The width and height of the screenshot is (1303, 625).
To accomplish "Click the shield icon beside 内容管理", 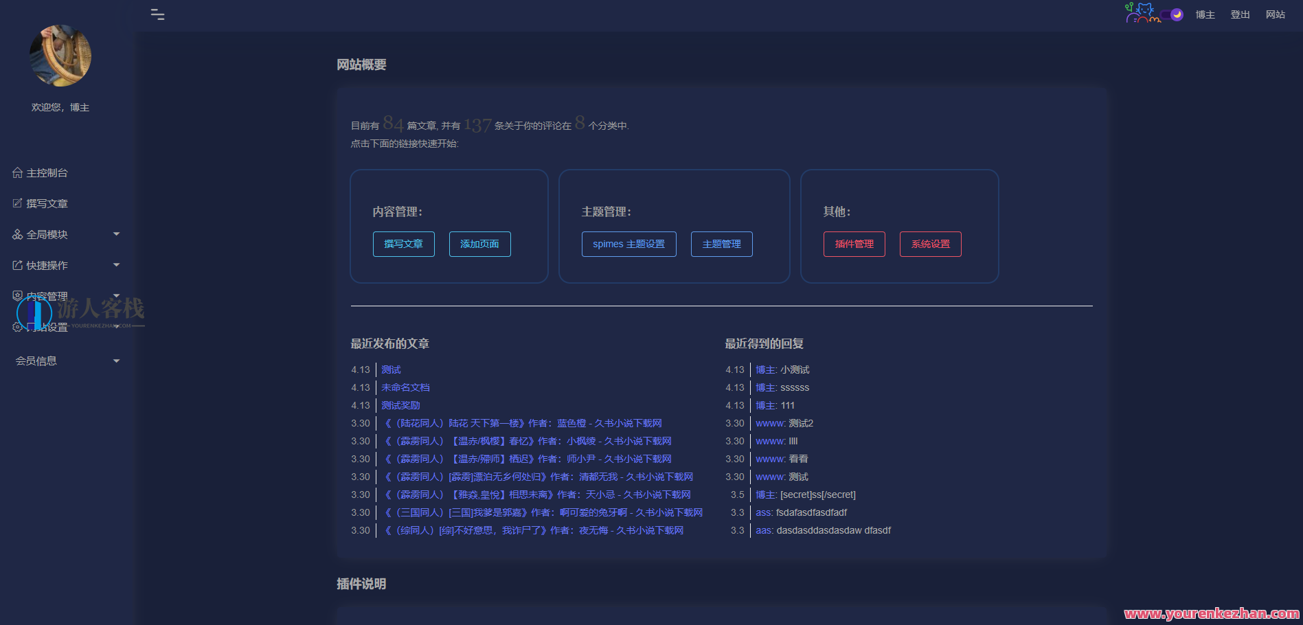I will (x=17, y=296).
